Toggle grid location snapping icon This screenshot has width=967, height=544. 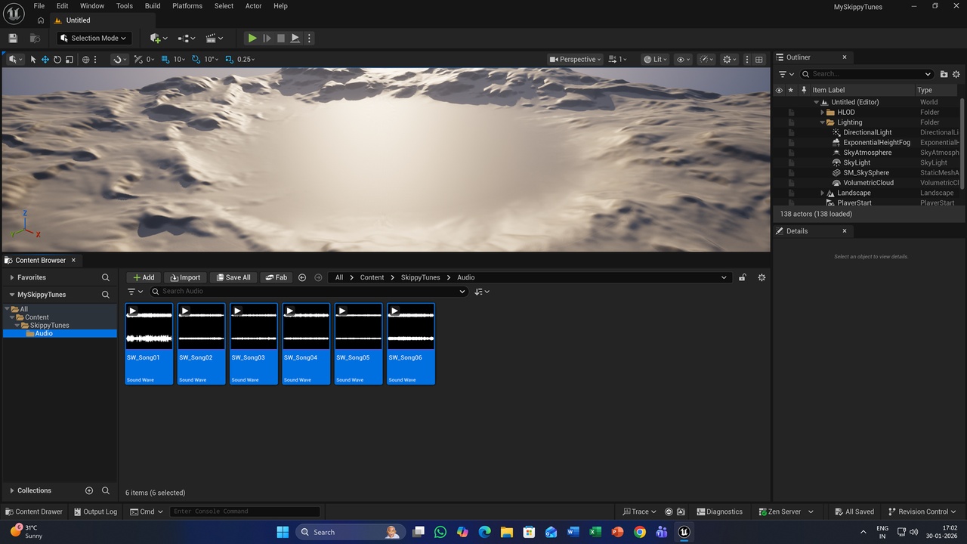165,59
